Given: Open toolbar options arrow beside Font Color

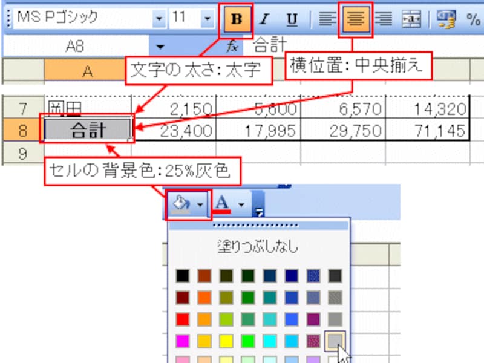Looking at the screenshot, I should point(259,204).
